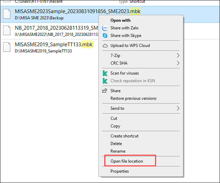Expand the Send to submenu arrow

click(x=178, y=108)
